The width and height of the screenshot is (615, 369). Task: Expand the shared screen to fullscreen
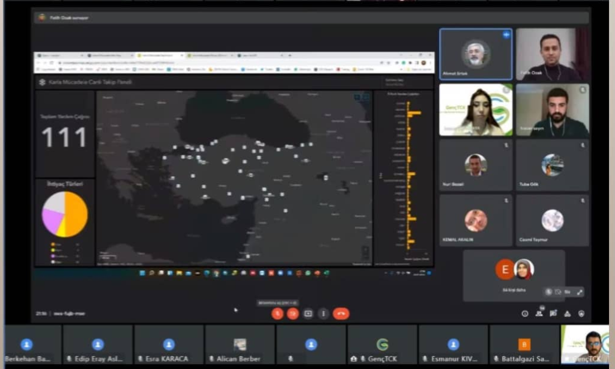pyautogui.click(x=580, y=291)
